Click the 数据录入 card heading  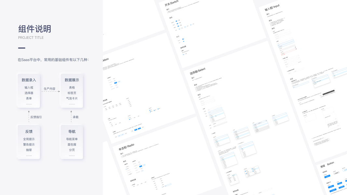(x=29, y=80)
